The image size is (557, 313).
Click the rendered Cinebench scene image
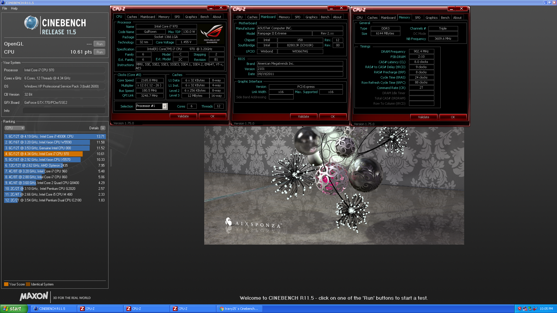tap(334, 185)
